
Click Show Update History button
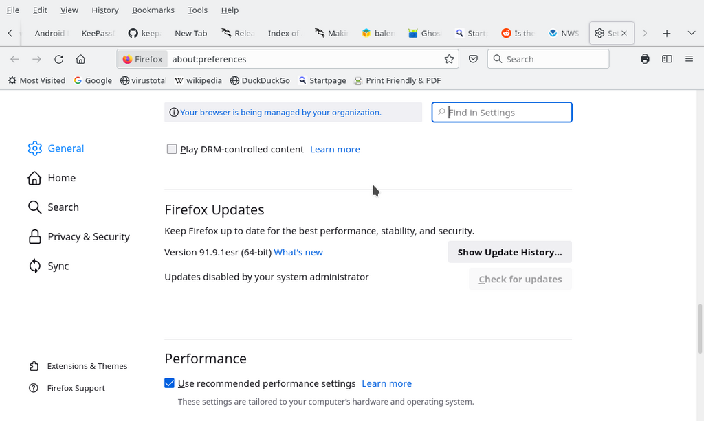[x=509, y=252]
